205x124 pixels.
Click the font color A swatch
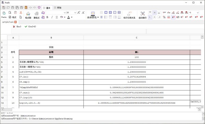point(69,17)
